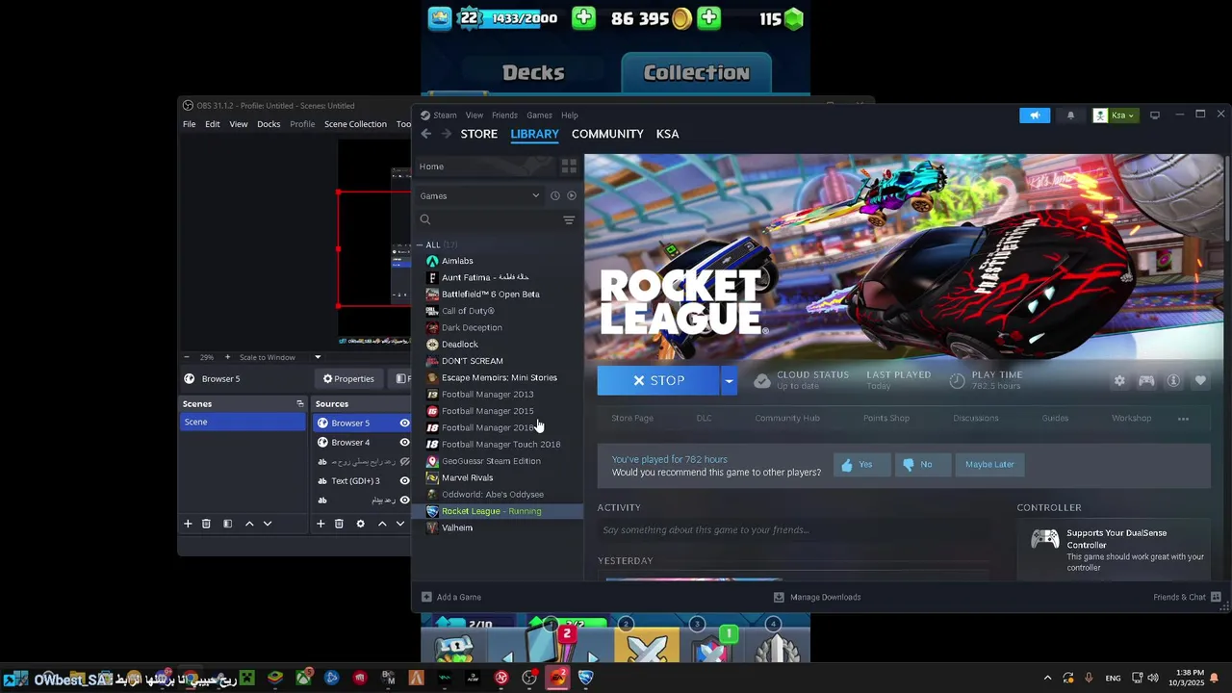
Task: Open Collection tab in game behind
Action: point(696,73)
